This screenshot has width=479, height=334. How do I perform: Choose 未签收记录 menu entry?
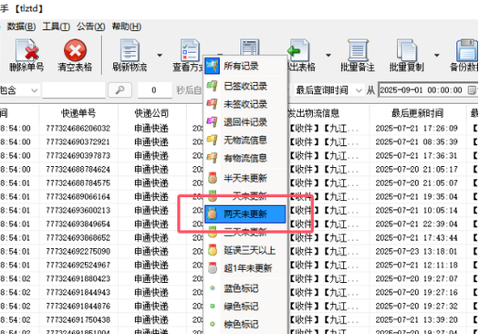click(245, 104)
